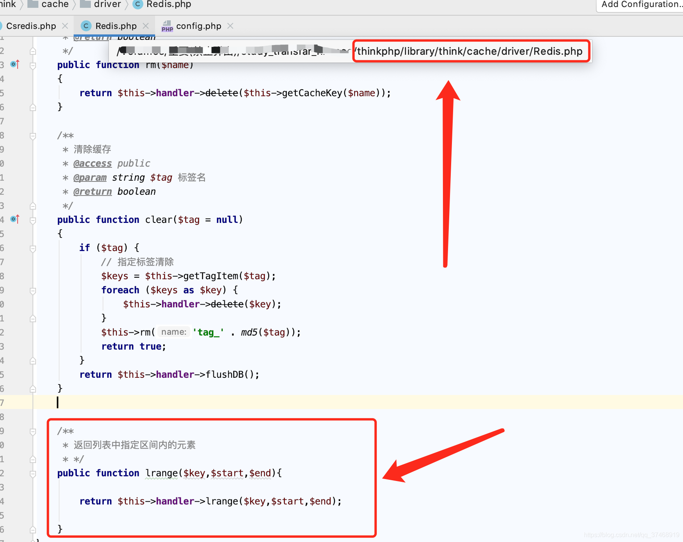The image size is (683, 542).
Task: Click the PHP file icon on config.php tab
Action: click(167, 26)
